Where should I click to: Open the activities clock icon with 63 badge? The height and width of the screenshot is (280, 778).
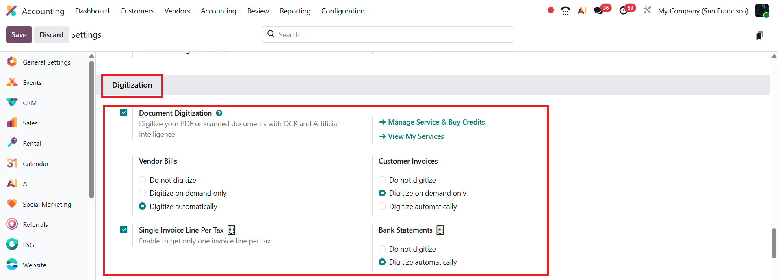click(x=623, y=11)
